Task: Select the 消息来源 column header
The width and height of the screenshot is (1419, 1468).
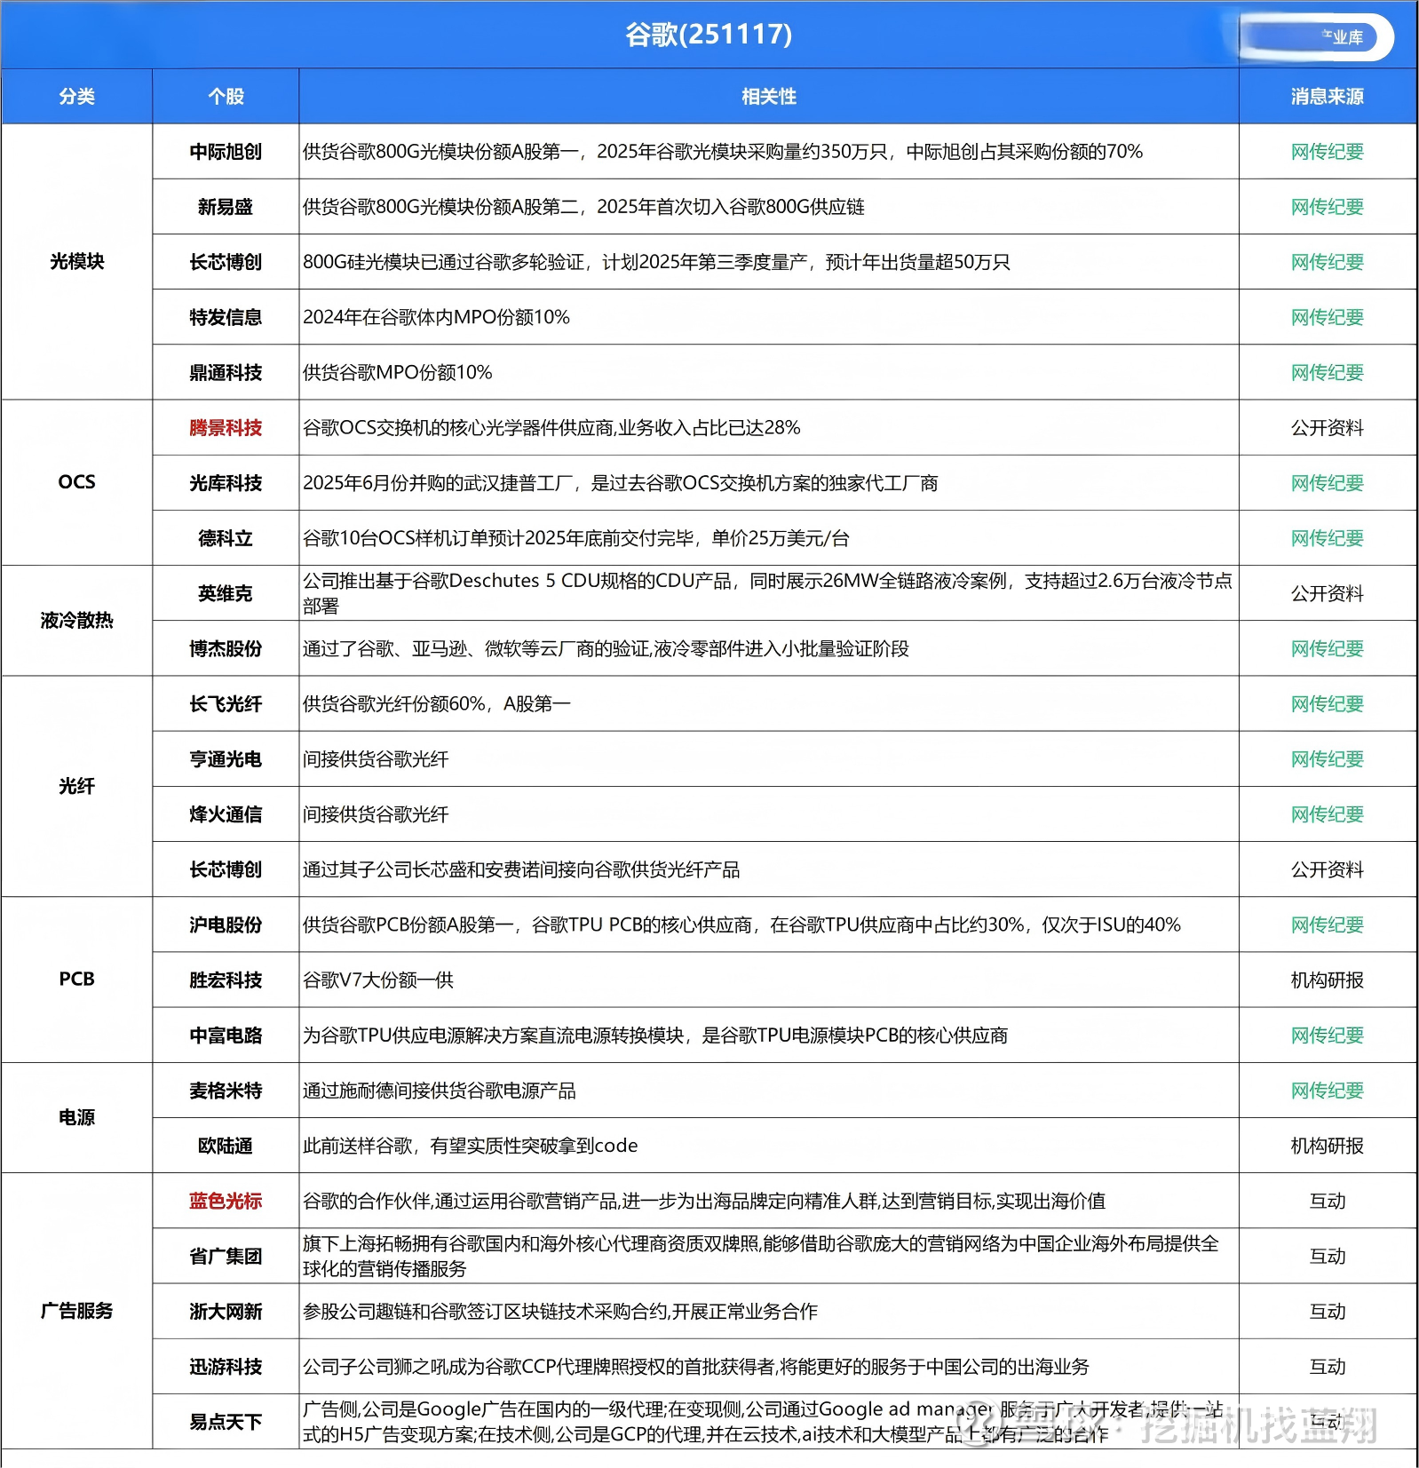Action: [1328, 97]
